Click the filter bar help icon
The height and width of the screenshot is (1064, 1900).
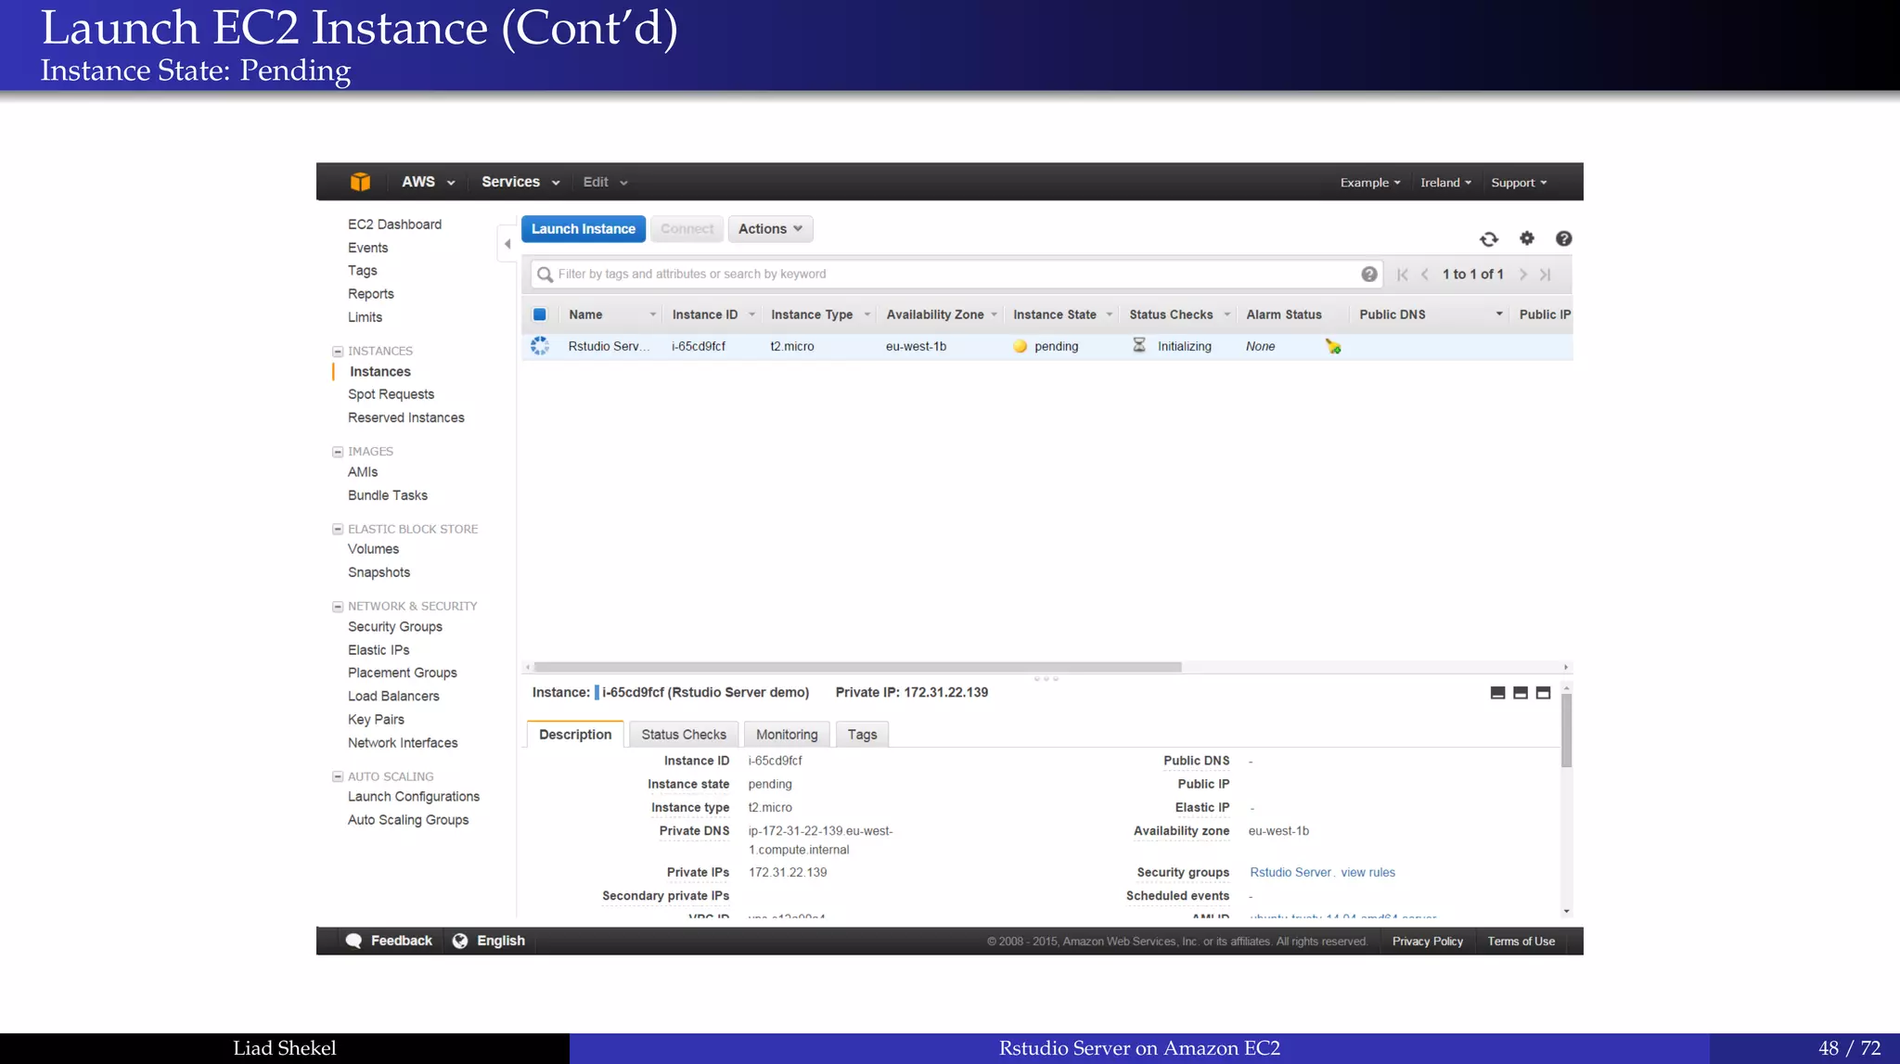click(1368, 275)
